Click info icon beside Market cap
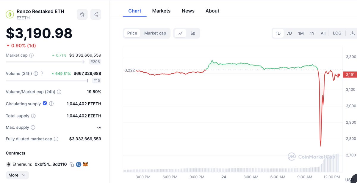Image resolution: width=357 pixels, height=183 pixels. click(32, 55)
